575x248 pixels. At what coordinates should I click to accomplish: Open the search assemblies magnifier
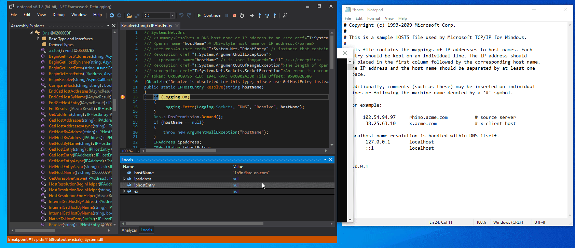coord(285,15)
